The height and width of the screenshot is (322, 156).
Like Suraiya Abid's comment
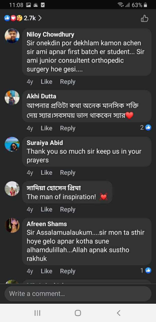(46, 173)
